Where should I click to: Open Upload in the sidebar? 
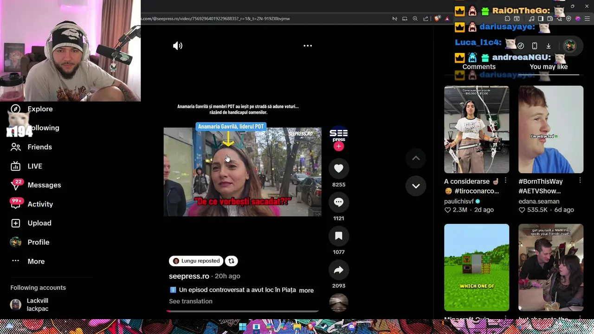coord(39,223)
